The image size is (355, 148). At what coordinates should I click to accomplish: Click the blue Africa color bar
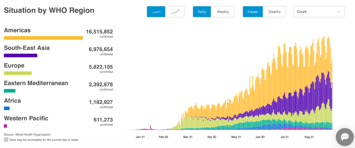click(7, 108)
